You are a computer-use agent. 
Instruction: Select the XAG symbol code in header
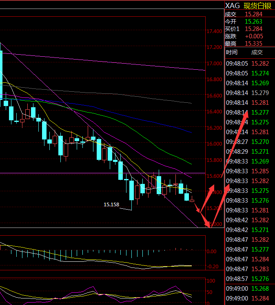click(x=233, y=6)
